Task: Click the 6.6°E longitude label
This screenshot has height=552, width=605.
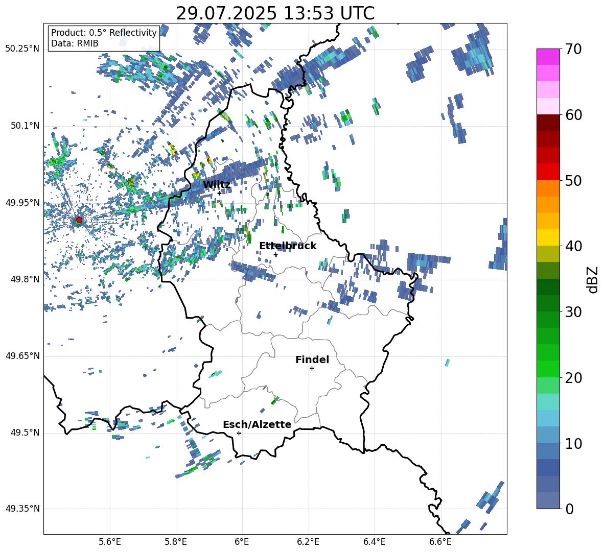Action: pyautogui.click(x=440, y=542)
